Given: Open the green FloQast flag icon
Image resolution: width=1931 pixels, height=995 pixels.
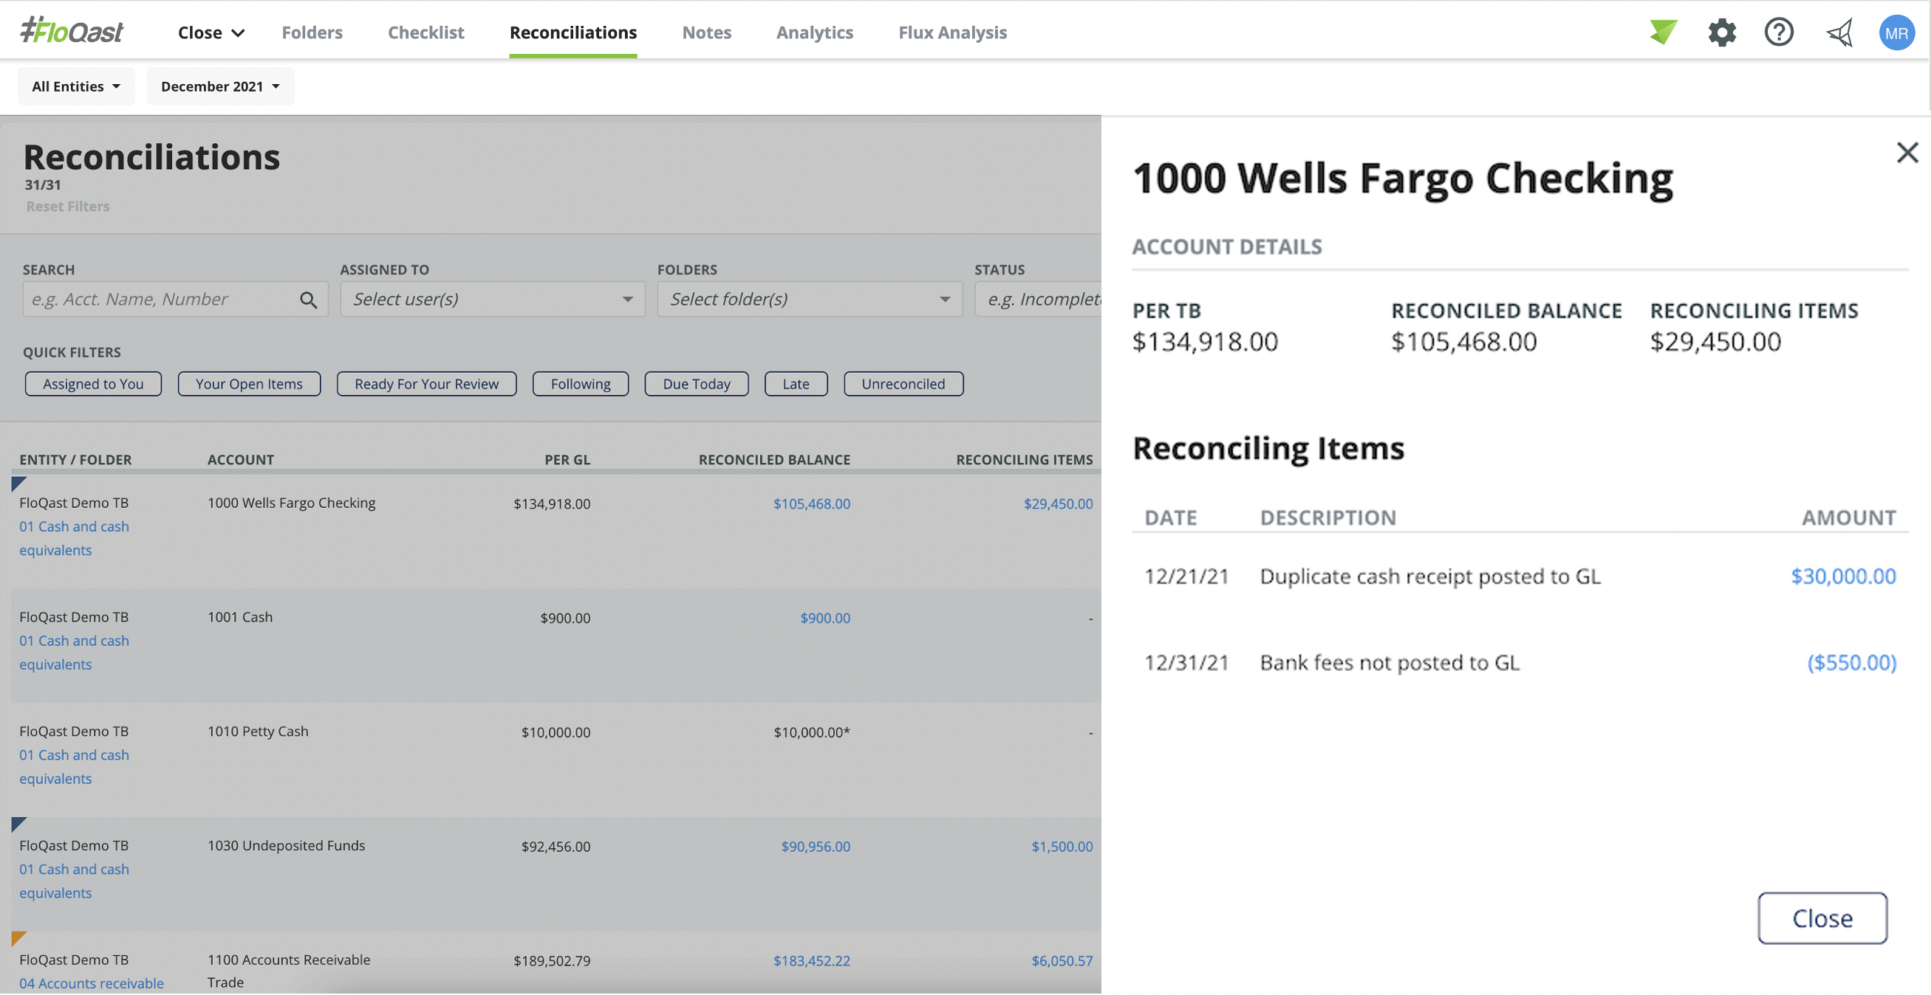Looking at the screenshot, I should pyautogui.click(x=1662, y=32).
